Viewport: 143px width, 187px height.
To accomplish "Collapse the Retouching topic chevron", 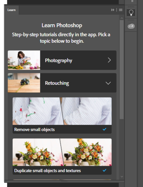I will [x=108, y=83].
